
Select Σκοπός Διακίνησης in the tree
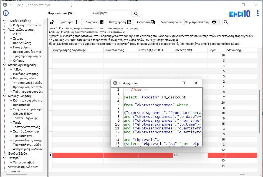click(x=26, y=132)
